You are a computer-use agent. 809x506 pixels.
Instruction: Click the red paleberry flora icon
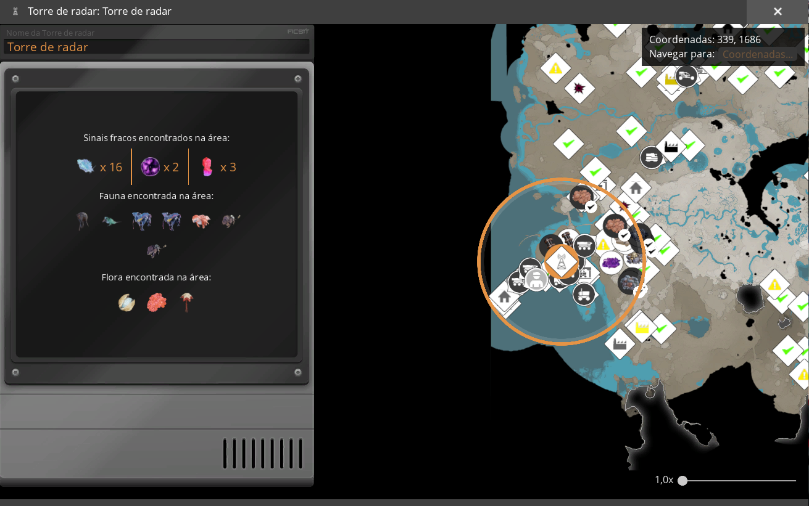(157, 302)
